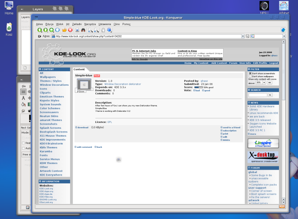
Task: Open the Kosz trash desktop icon
Action: coord(9,29)
